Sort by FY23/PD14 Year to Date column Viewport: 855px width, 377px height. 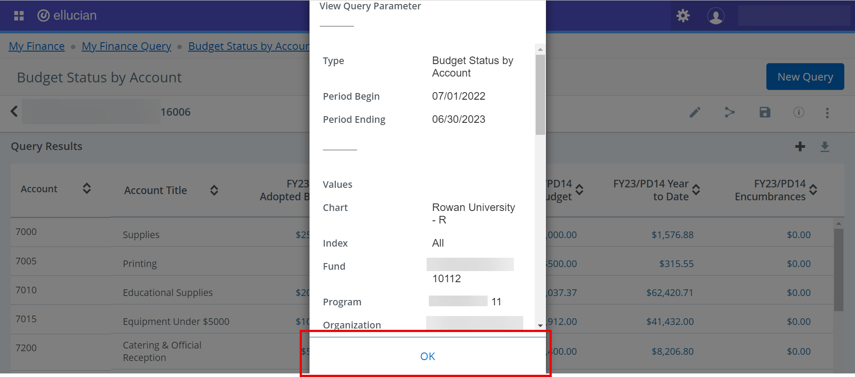[x=696, y=190]
